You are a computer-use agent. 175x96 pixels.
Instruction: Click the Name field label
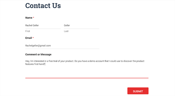pos(29,18)
